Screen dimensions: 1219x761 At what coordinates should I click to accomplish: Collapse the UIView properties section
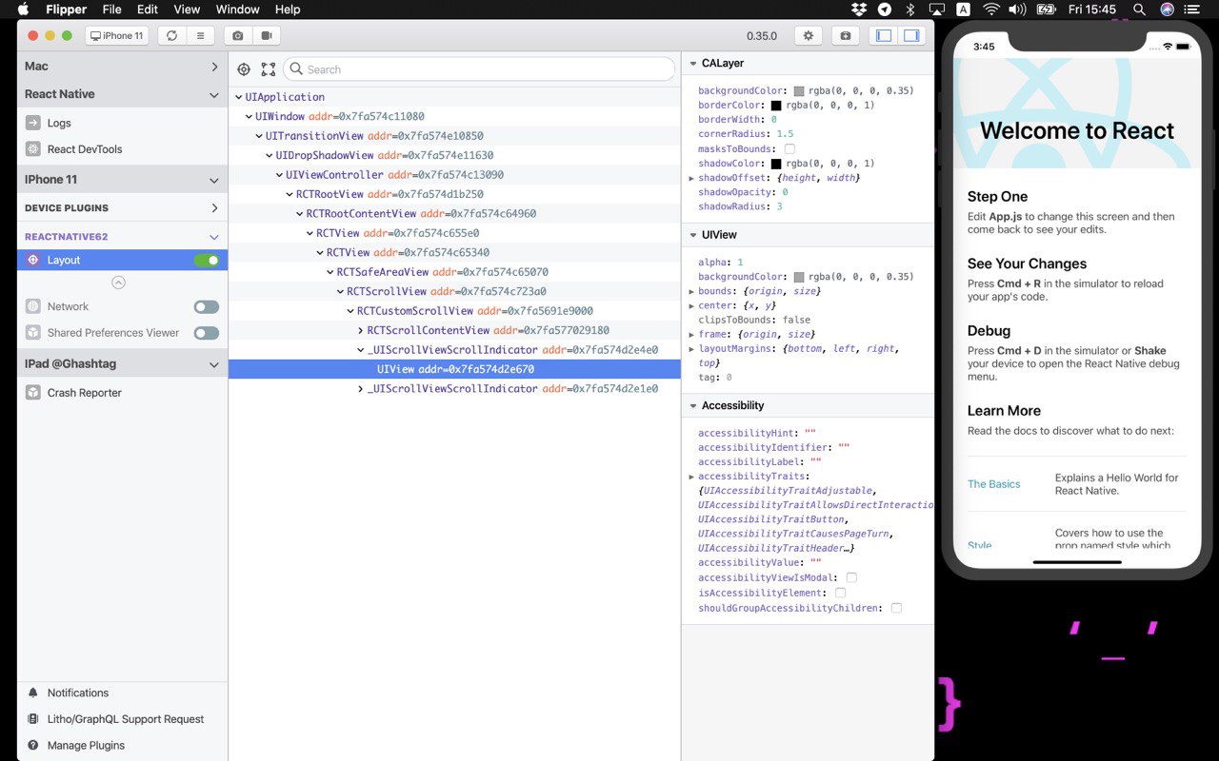692,235
